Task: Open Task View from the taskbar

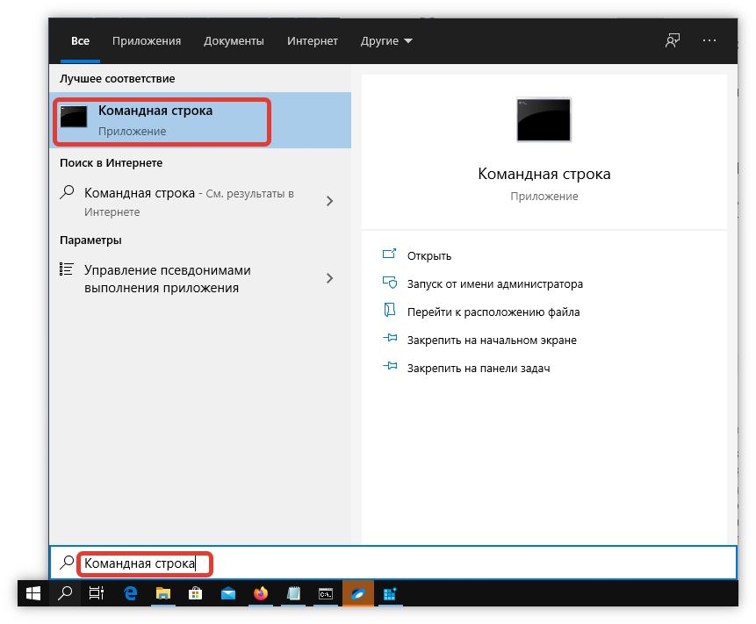Action: click(x=97, y=593)
